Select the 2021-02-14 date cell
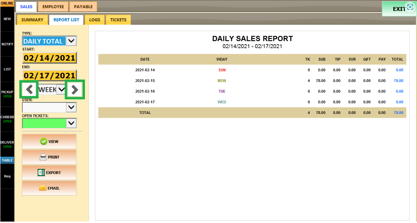The height and width of the screenshot is (223, 417). click(145, 70)
